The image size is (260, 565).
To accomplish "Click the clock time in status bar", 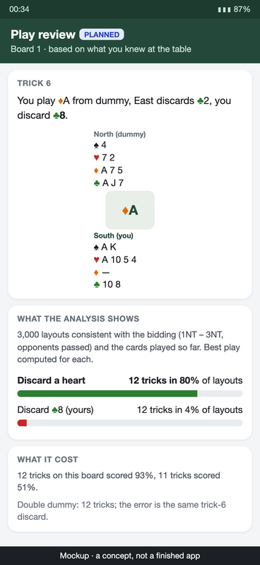I will (x=19, y=9).
